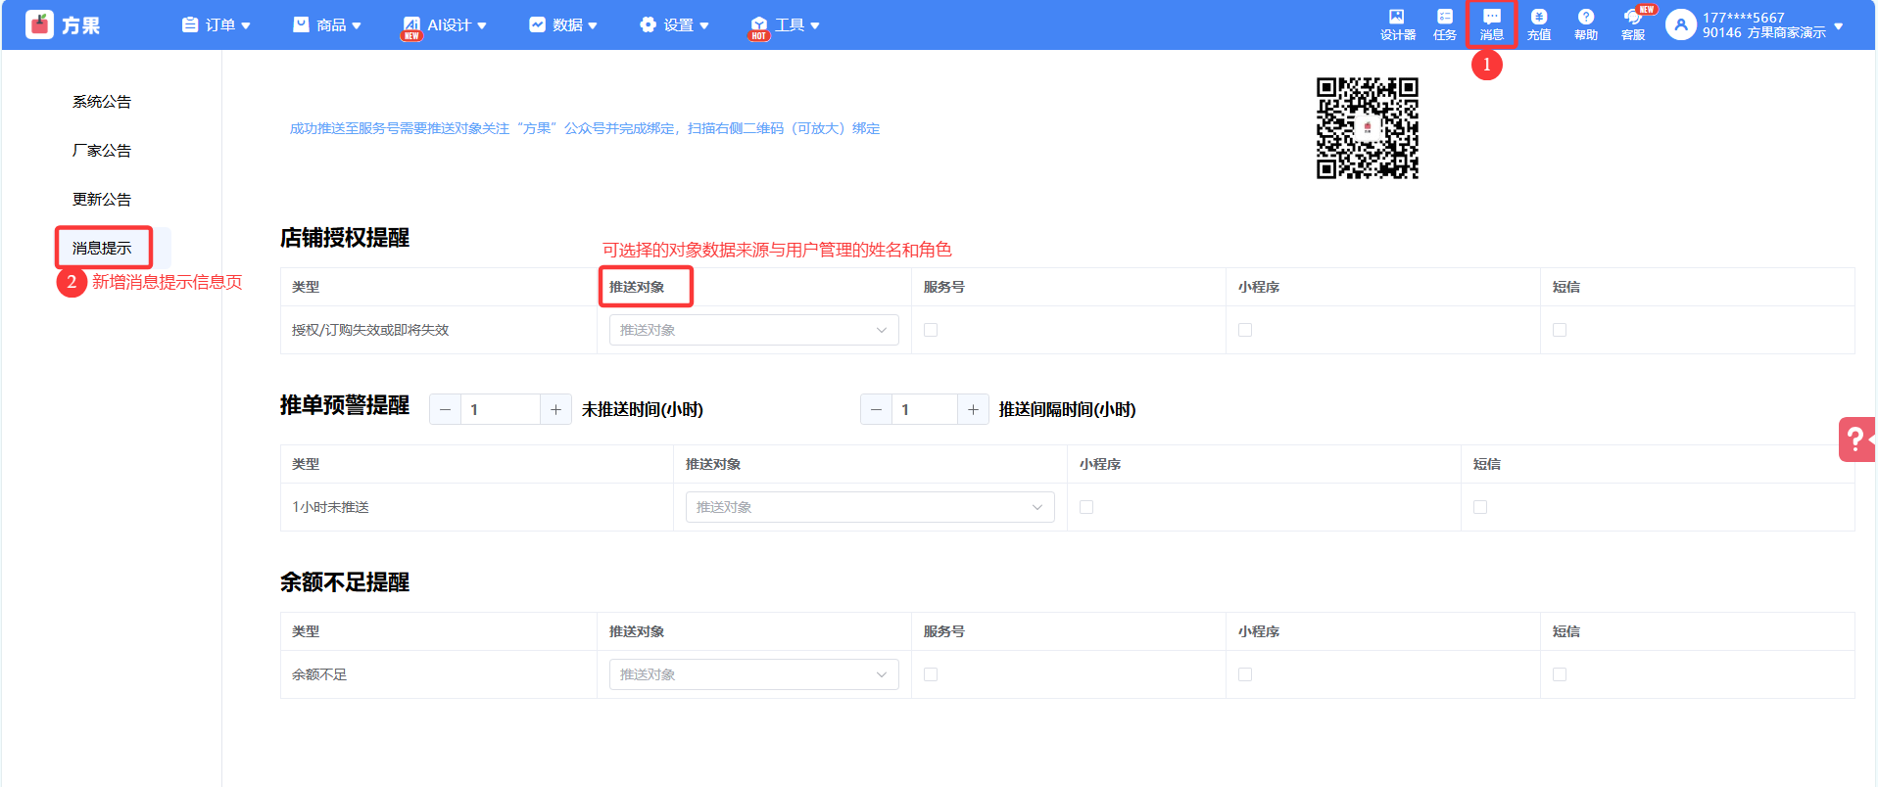Click the 推送间隔时间 number input field
1878x787 pixels.
pyautogui.click(x=925, y=409)
